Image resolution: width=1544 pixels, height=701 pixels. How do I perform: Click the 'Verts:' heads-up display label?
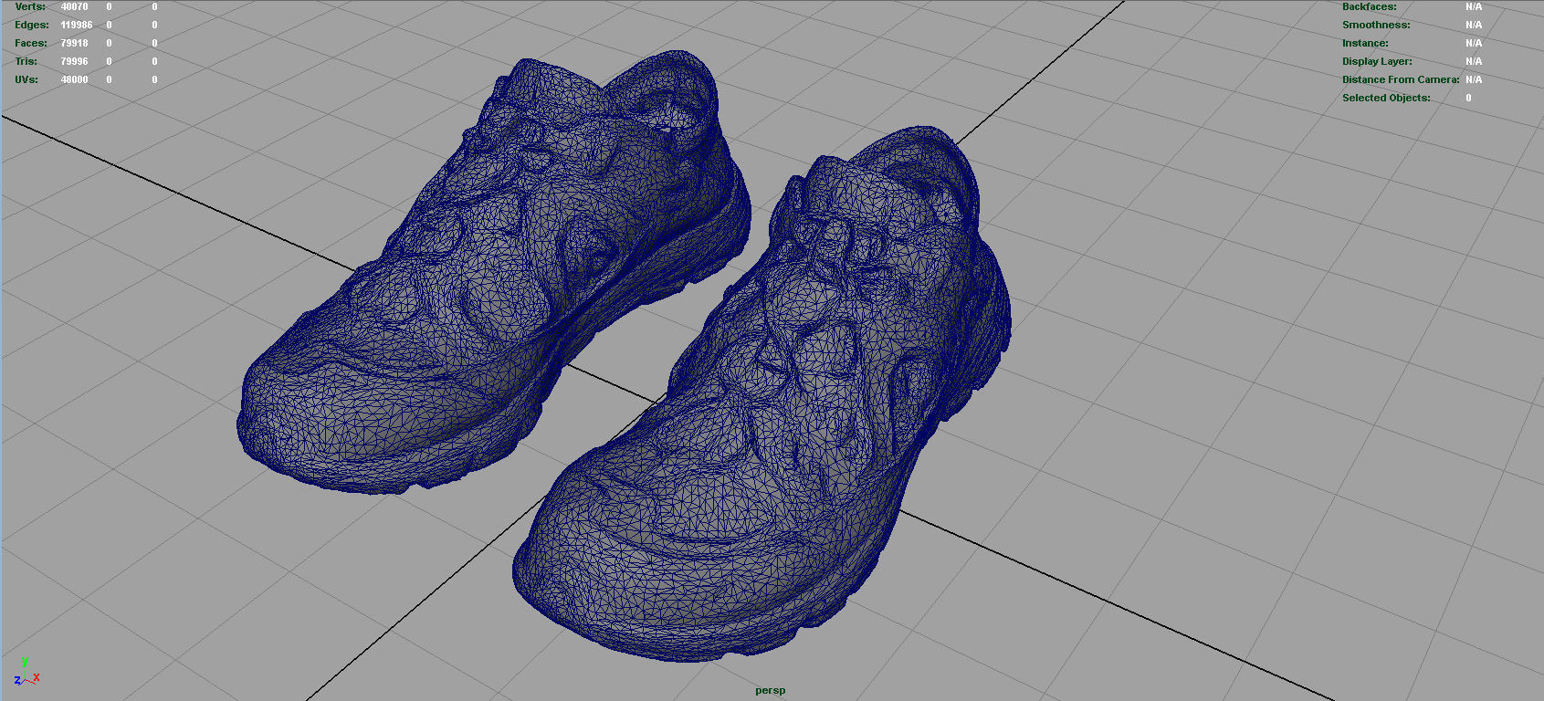(x=30, y=6)
